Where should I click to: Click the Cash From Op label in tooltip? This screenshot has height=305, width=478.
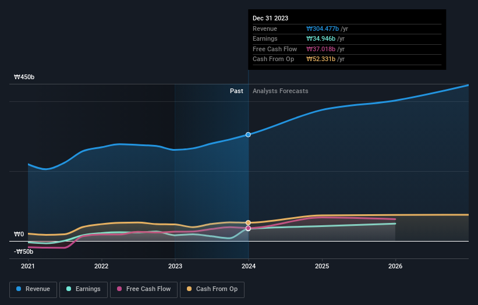point(274,59)
